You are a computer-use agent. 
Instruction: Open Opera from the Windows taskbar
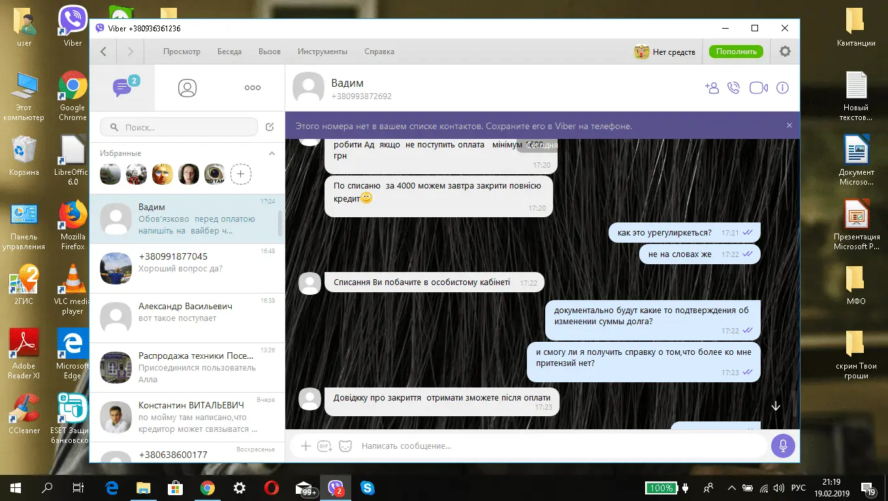(x=272, y=488)
